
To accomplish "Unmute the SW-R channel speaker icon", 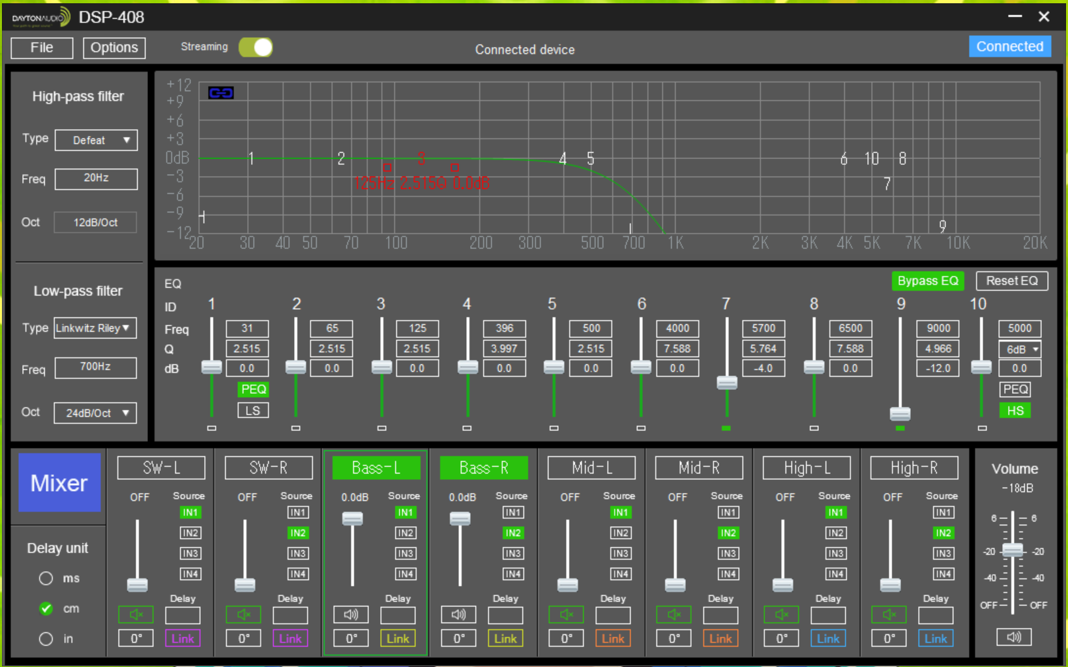I will point(243,614).
